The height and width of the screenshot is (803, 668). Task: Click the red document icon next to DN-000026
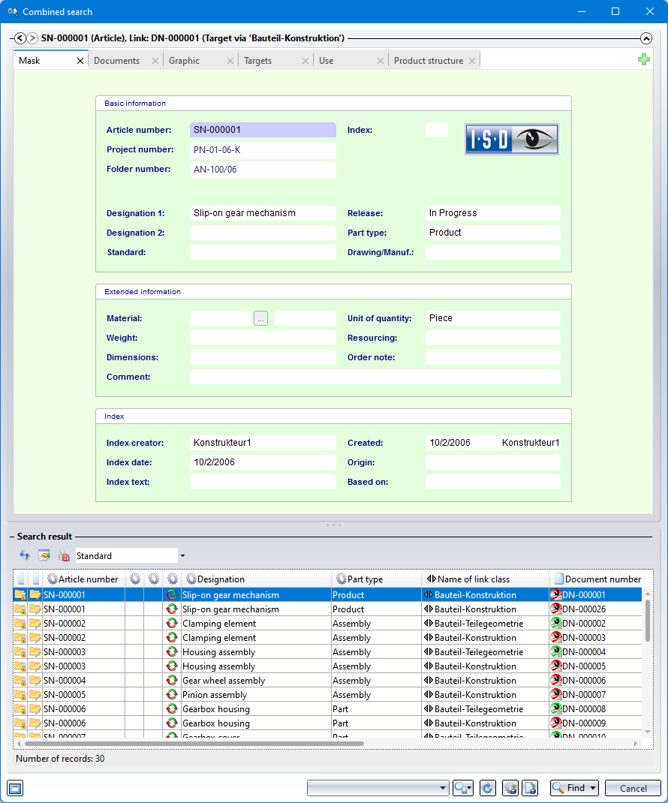coord(556,609)
